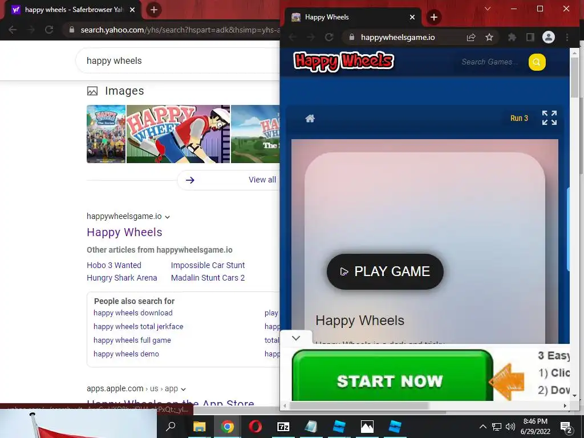The image size is (584, 438).
Task: Go back in the Yahoo search window
Action: coord(13,30)
